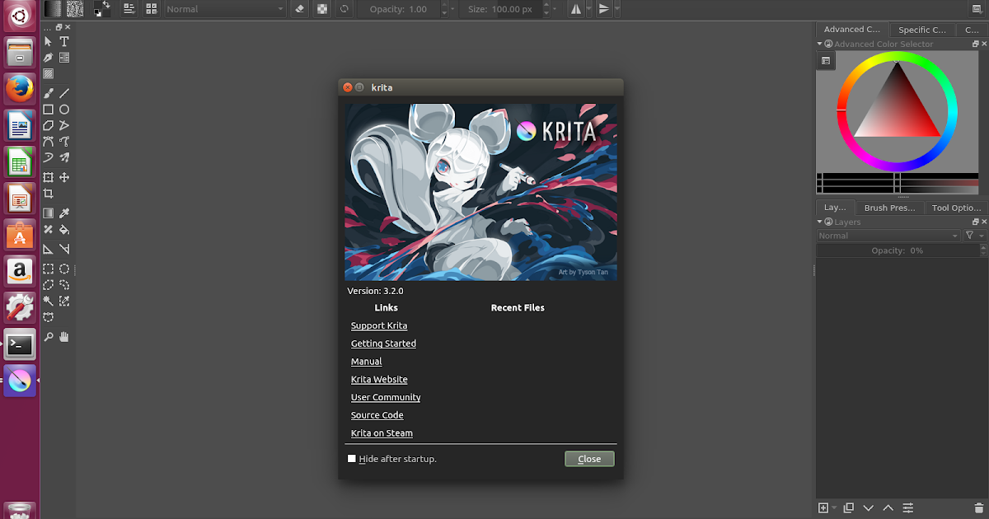Click the Close button in the Krita dialog
The width and height of the screenshot is (989, 519).
click(x=589, y=459)
